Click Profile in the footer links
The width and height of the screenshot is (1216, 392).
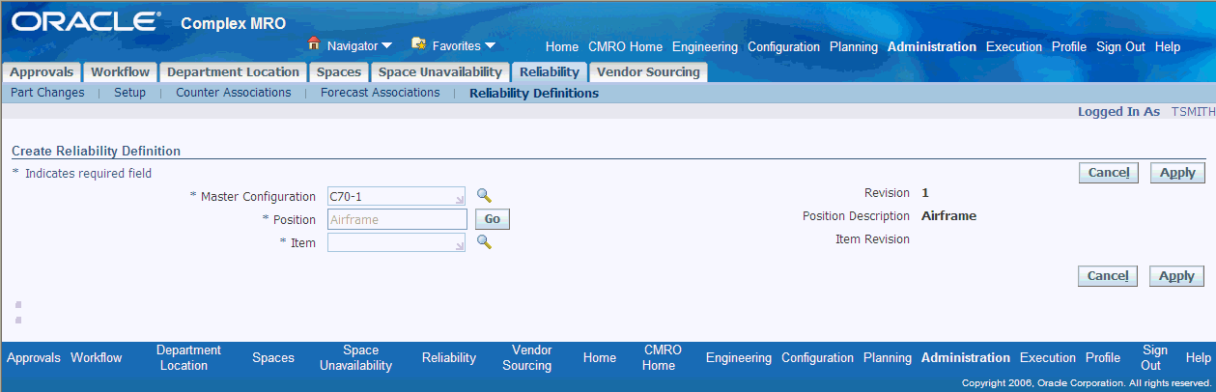[1103, 358]
